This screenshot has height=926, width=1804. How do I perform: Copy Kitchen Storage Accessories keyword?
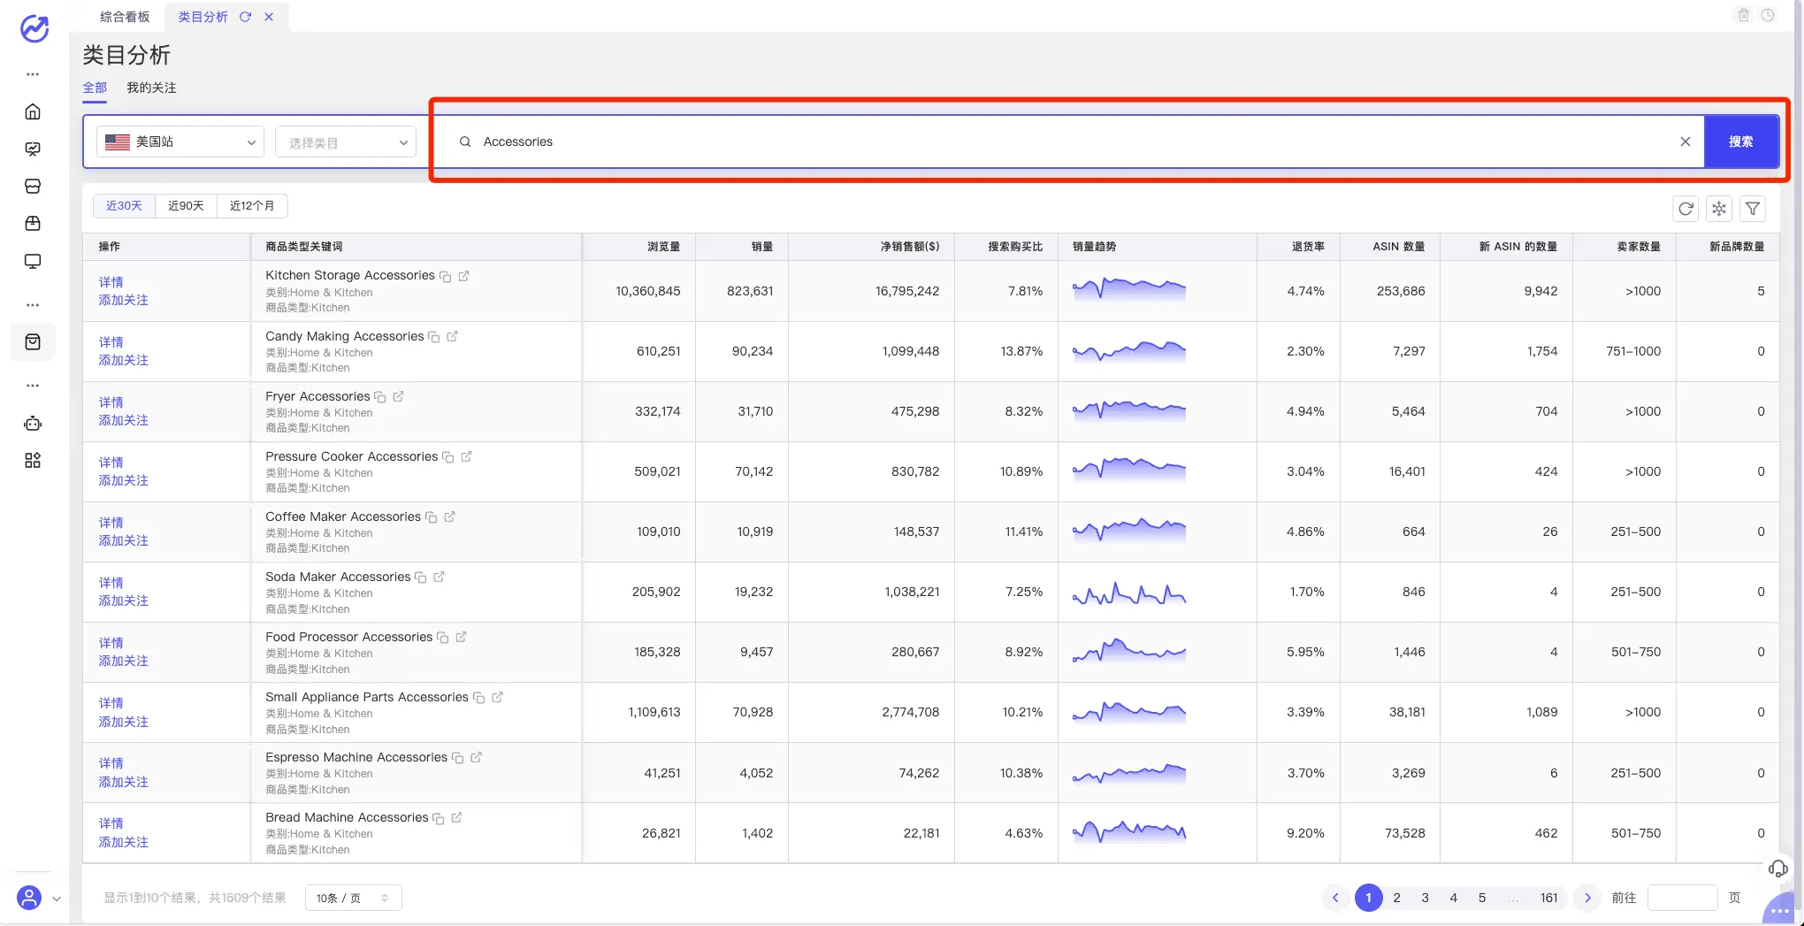tap(446, 277)
